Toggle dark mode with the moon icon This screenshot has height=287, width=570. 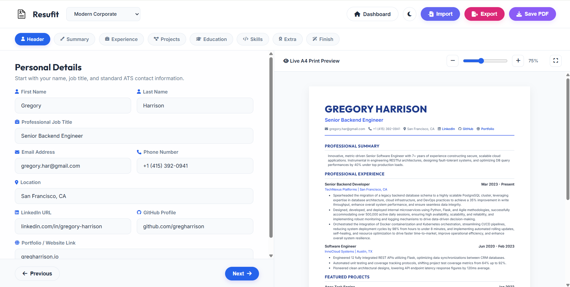(x=409, y=14)
